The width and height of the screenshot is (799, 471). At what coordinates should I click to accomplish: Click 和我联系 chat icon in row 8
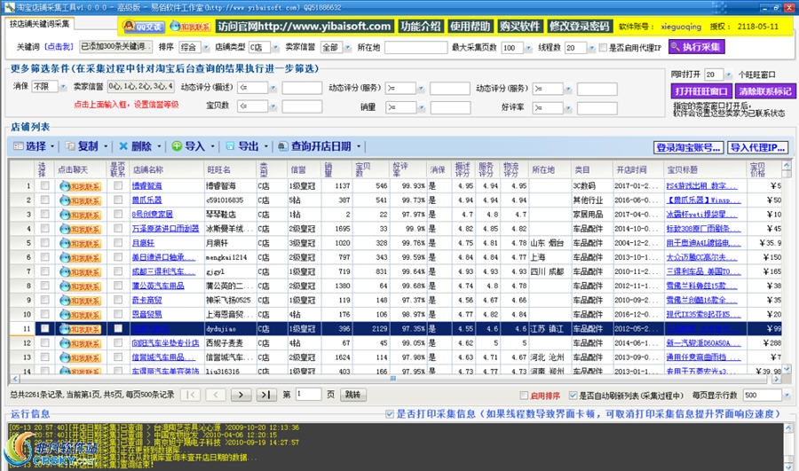(x=80, y=287)
